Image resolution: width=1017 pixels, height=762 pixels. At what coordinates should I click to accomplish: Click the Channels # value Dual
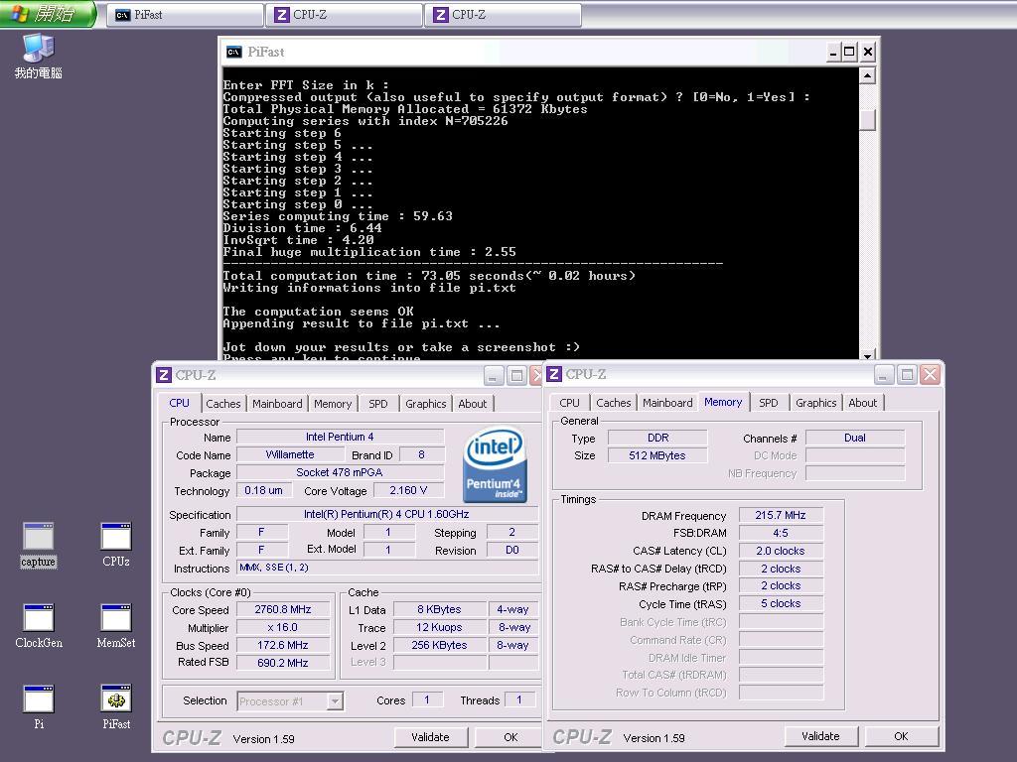(855, 438)
